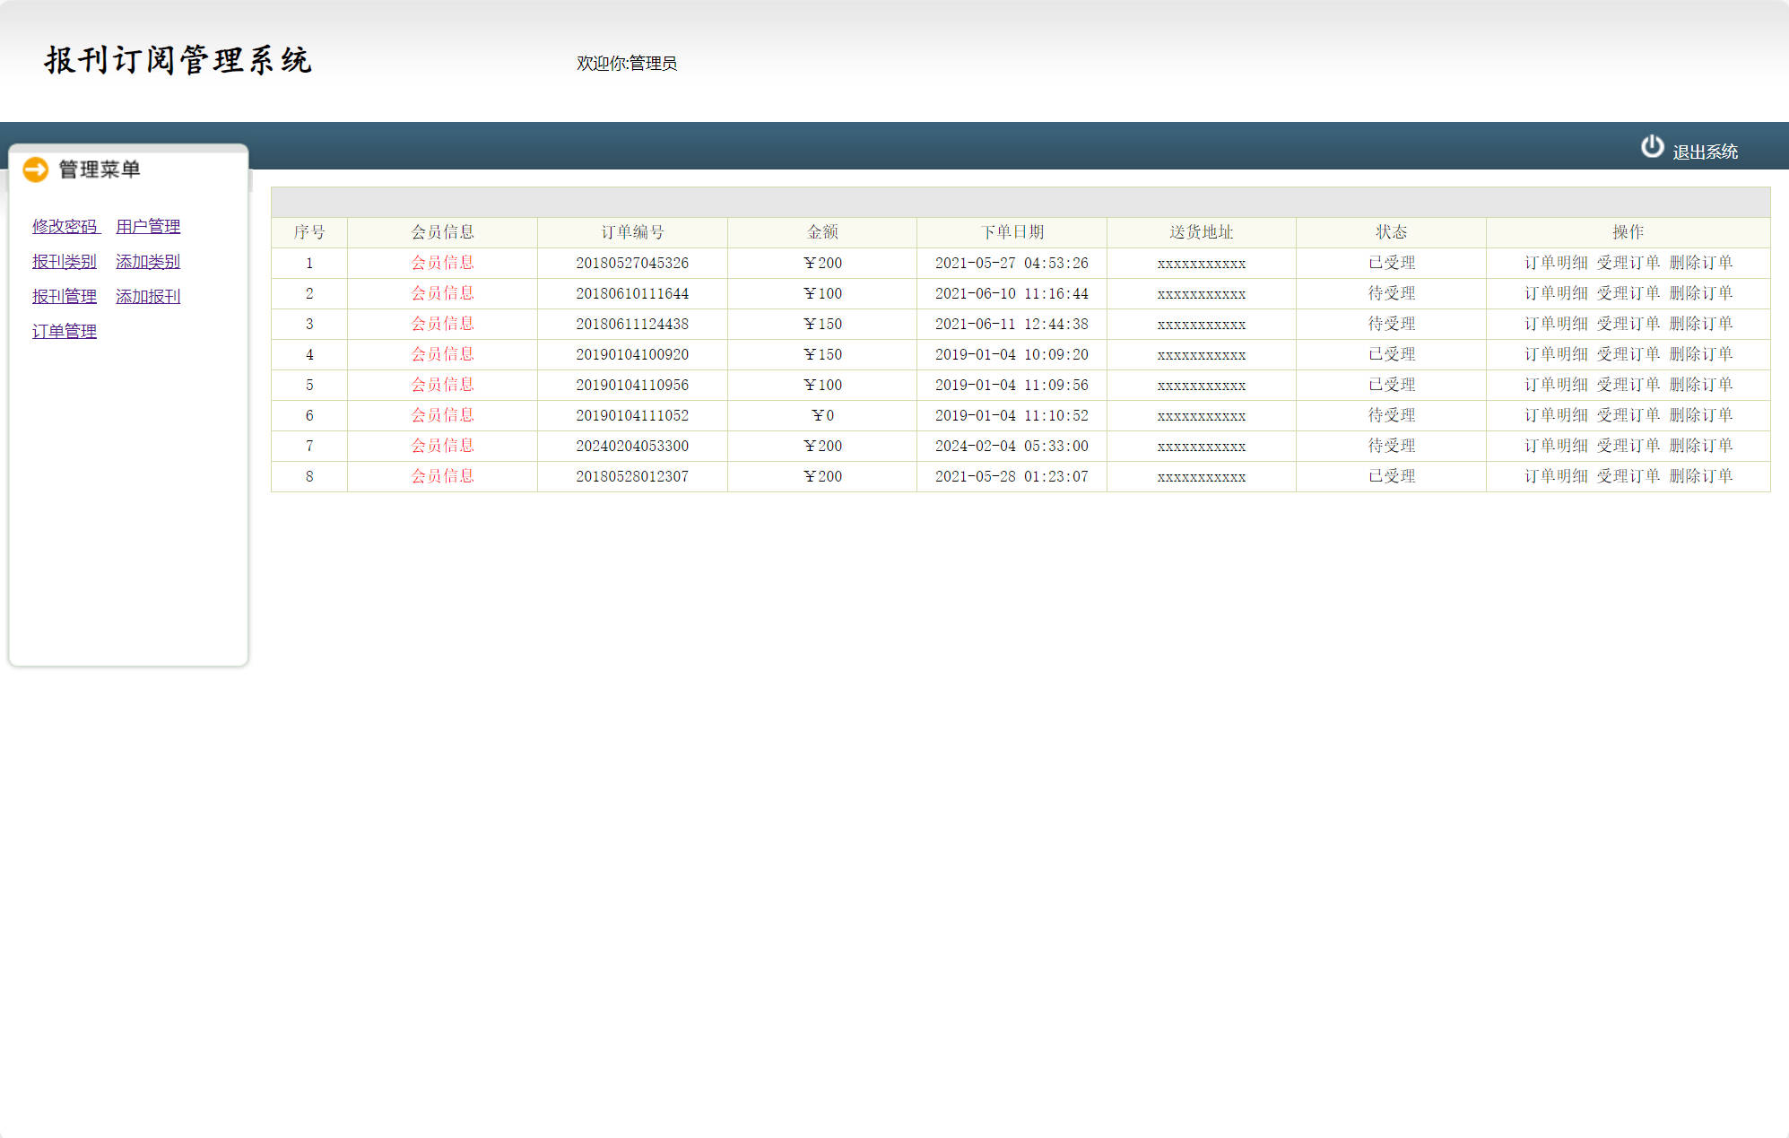Screen dimensions: 1789x1138
Task: Click 受理订单 for order 20180611124438
Action: pyautogui.click(x=1628, y=324)
